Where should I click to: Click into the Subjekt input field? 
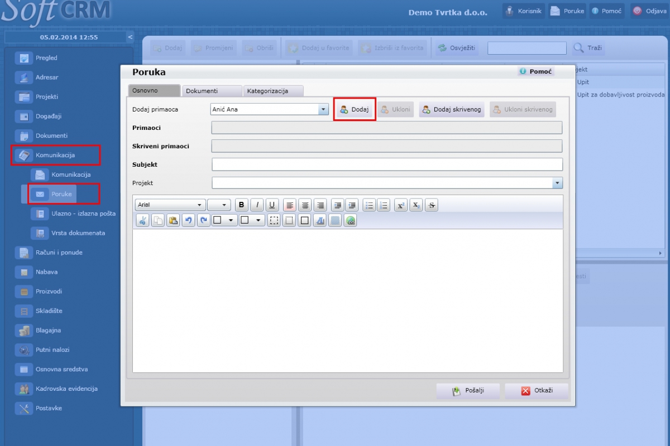pyautogui.click(x=387, y=164)
